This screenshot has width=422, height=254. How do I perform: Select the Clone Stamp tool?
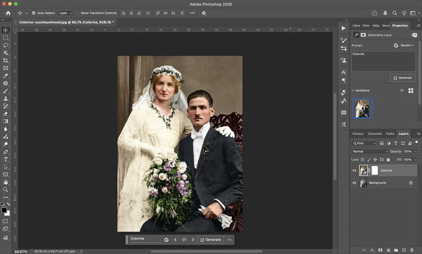[x=5, y=98]
